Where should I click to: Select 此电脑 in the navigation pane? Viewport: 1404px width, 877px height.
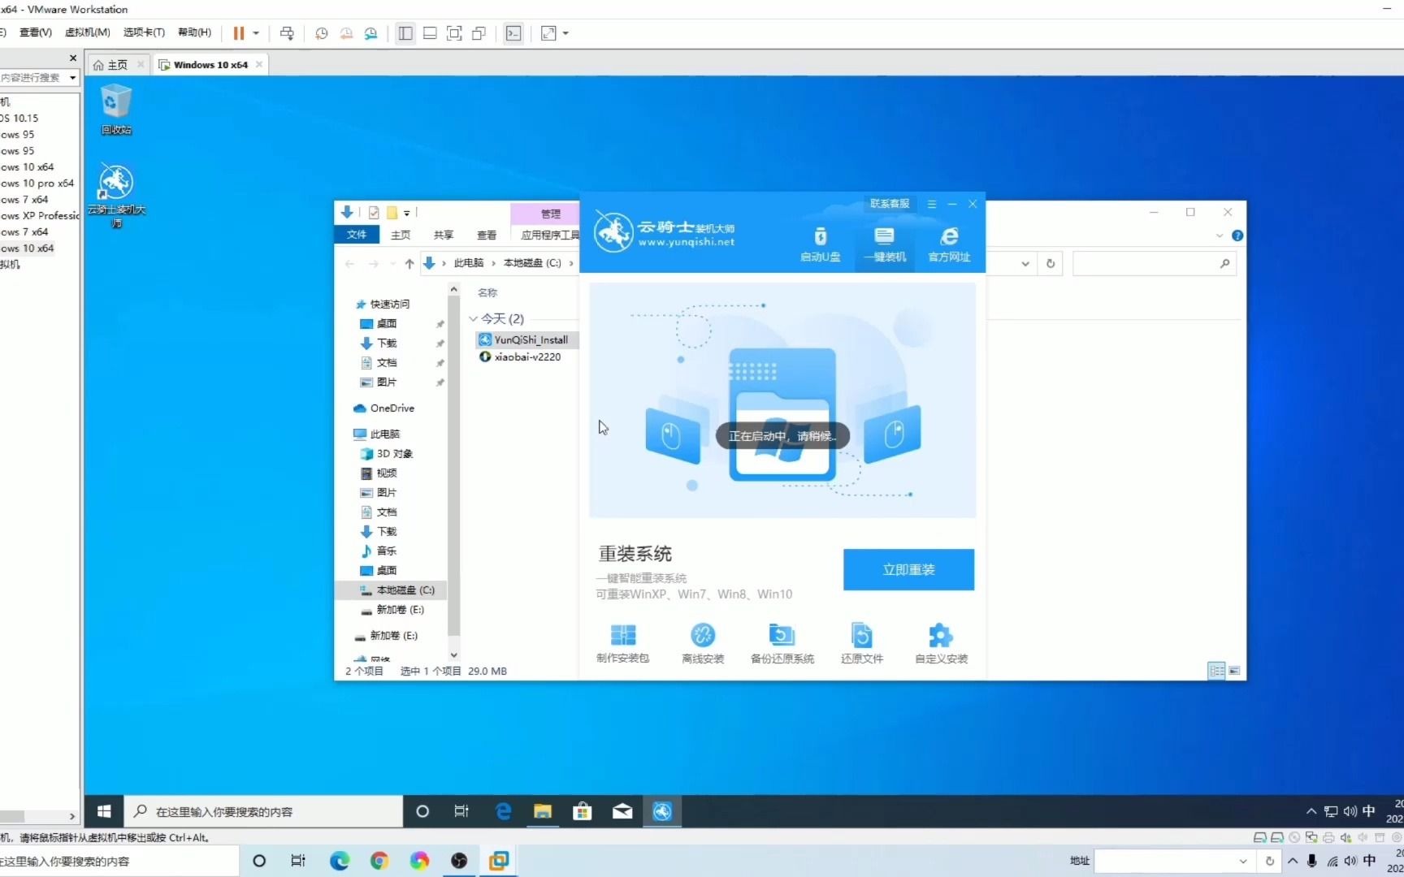376,434
